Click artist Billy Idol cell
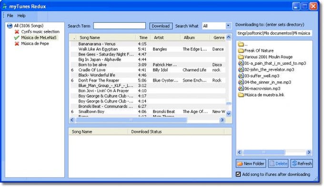Viewport: 324px width, 187px height. 161,70
